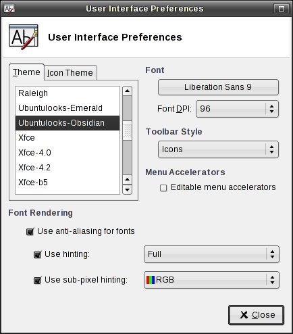Select the Theme tab
This screenshot has height=334, width=293.
pyautogui.click(x=26, y=72)
